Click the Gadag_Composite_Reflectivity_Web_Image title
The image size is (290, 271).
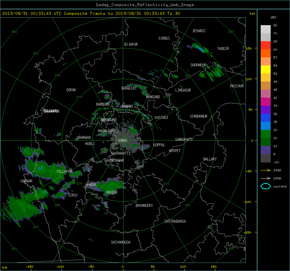145,5
